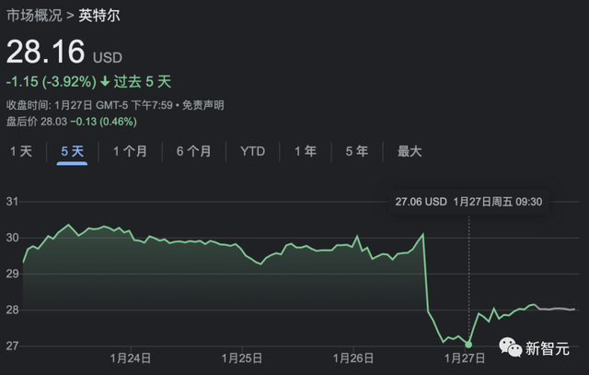Click the 28.16 price value
The width and height of the screenshot is (589, 375).
click(x=46, y=52)
